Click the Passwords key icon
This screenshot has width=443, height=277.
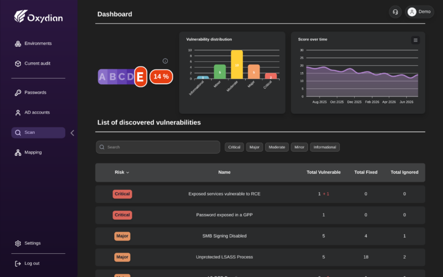[x=18, y=93]
